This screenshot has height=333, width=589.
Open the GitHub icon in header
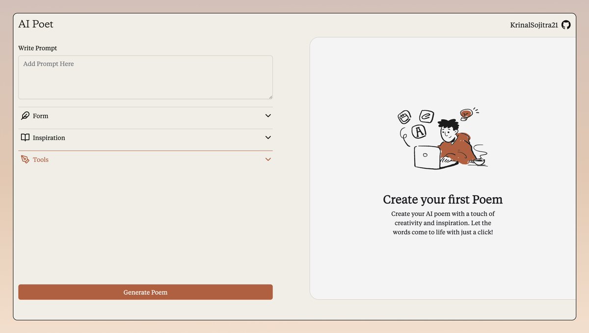(566, 25)
